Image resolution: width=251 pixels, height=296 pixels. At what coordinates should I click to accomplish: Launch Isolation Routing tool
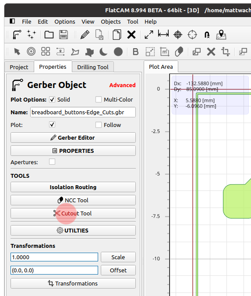(73, 187)
